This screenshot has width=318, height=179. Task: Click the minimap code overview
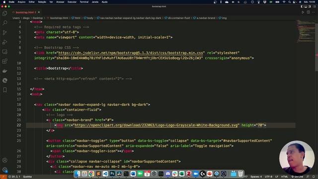[x=306, y=31]
